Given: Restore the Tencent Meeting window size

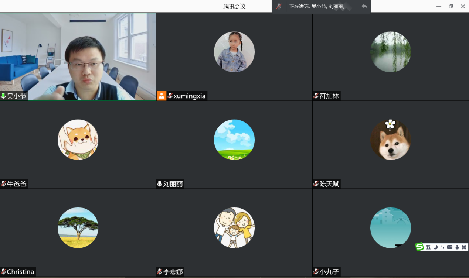Looking at the screenshot, I should coord(451,6).
